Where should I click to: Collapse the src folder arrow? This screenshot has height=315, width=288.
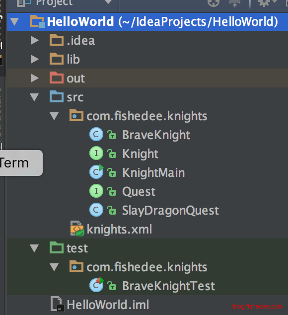pos(34,97)
